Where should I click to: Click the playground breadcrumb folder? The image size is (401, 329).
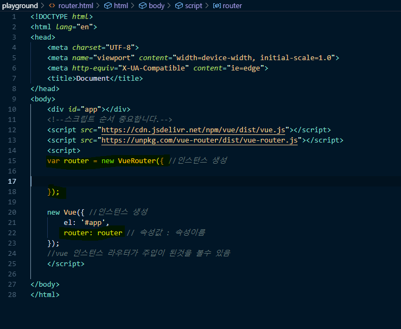tap(20, 5)
